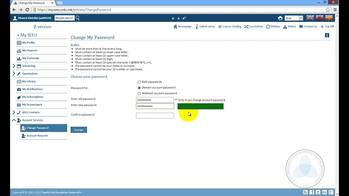
Task: Expand the Scheduling section
Action: 14,66
